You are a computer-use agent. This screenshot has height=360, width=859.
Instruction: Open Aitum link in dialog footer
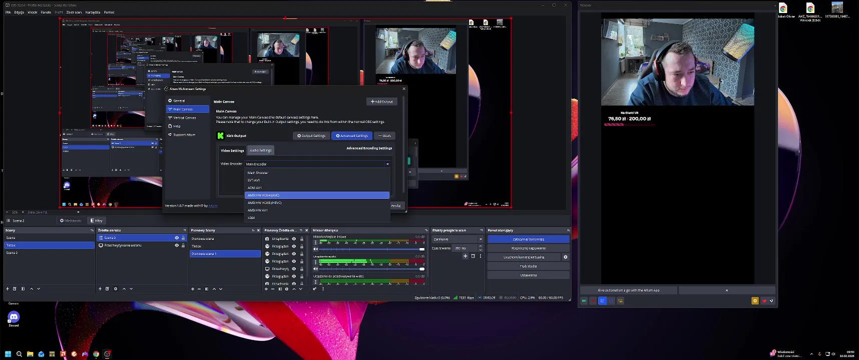213,205
